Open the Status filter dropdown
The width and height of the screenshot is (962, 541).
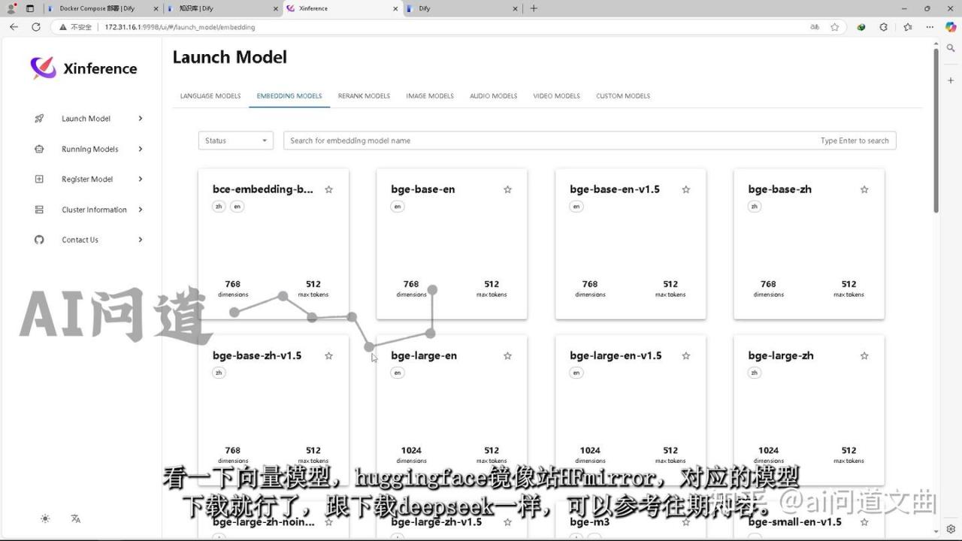[x=236, y=141]
